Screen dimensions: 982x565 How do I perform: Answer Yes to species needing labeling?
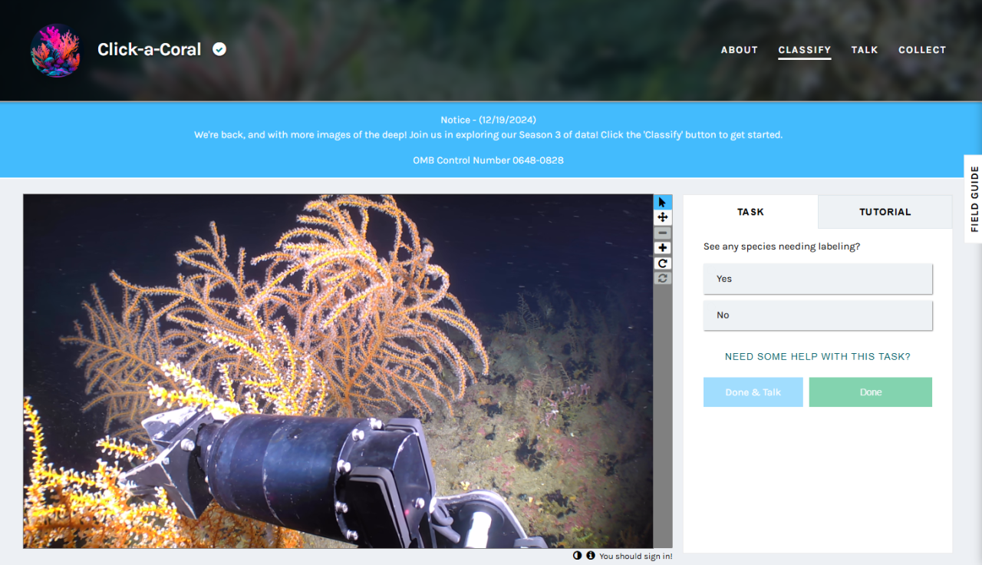pyautogui.click(x=818, y=279)
